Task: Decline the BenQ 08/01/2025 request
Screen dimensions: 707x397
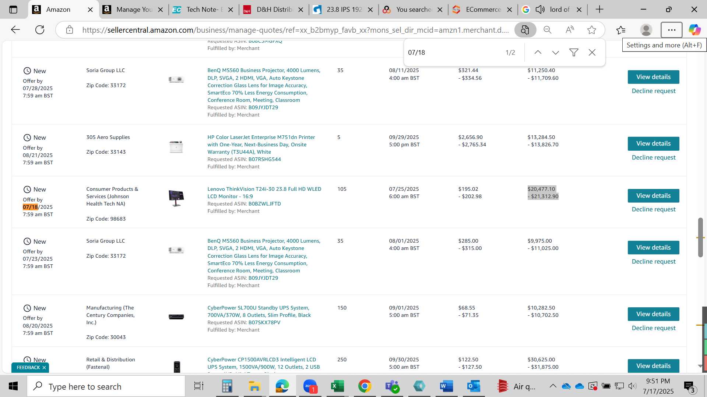Action: [x=653, y=261]
